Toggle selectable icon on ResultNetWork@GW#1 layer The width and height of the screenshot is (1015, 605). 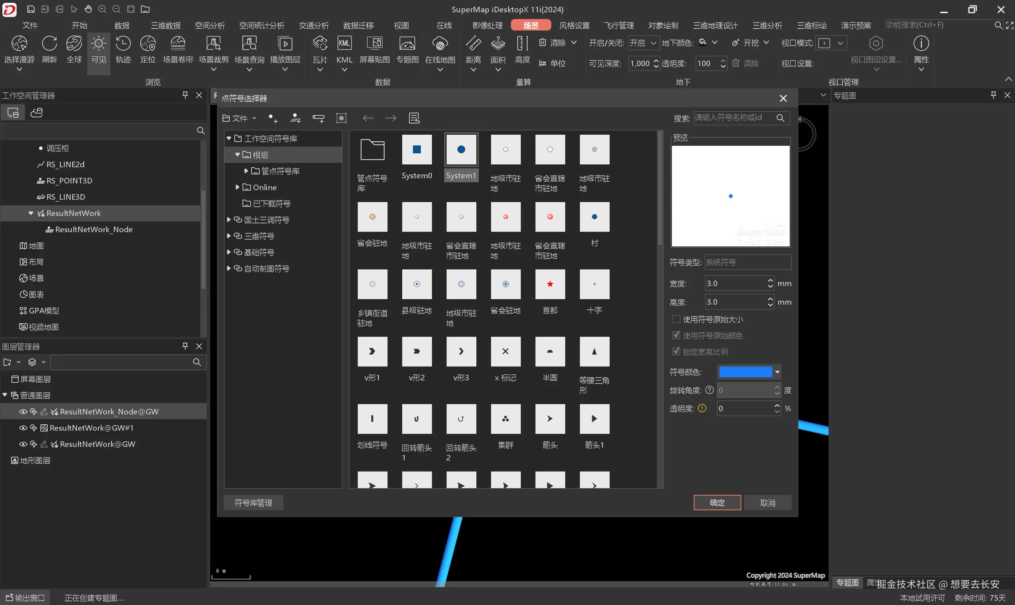[34, 428]
